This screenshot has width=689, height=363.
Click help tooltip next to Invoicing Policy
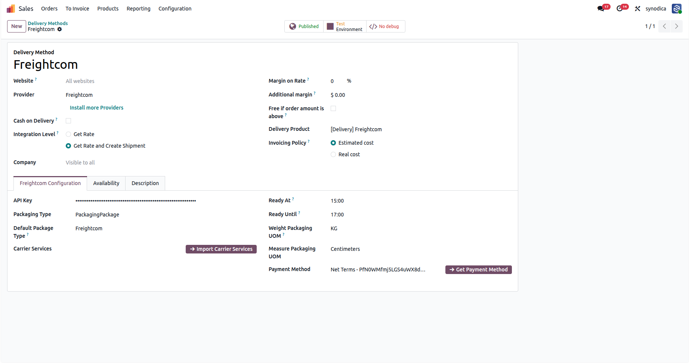[309, 141]
